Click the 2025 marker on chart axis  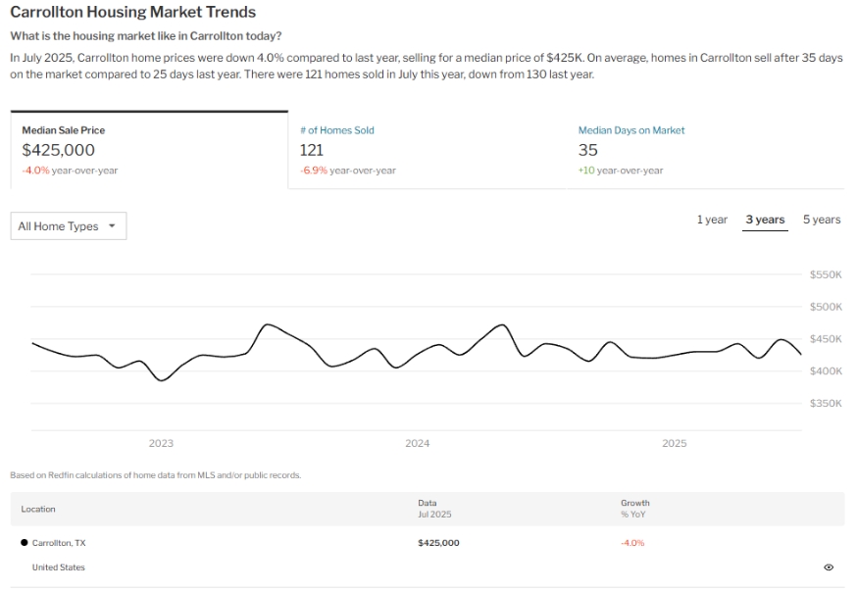coord(675,444)
